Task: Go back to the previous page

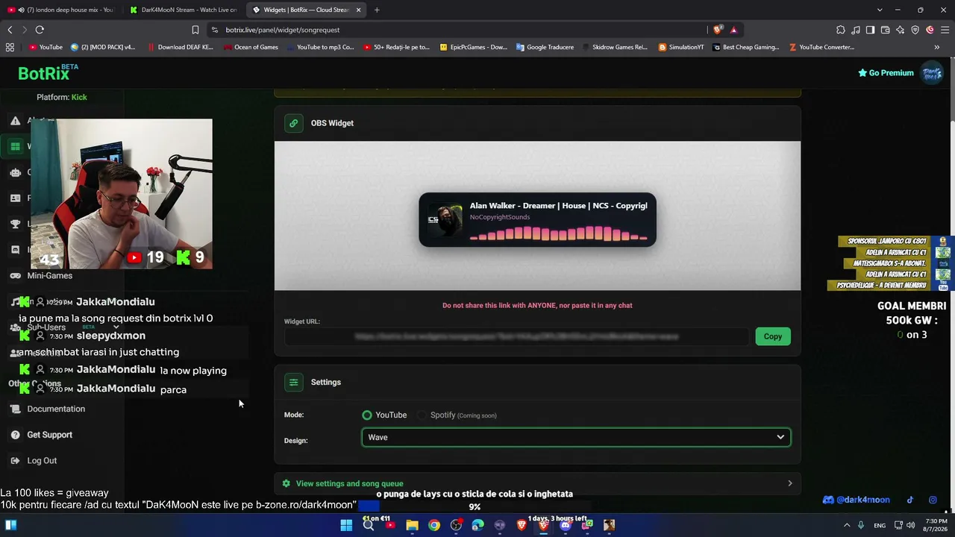Action: pos(10,30)
